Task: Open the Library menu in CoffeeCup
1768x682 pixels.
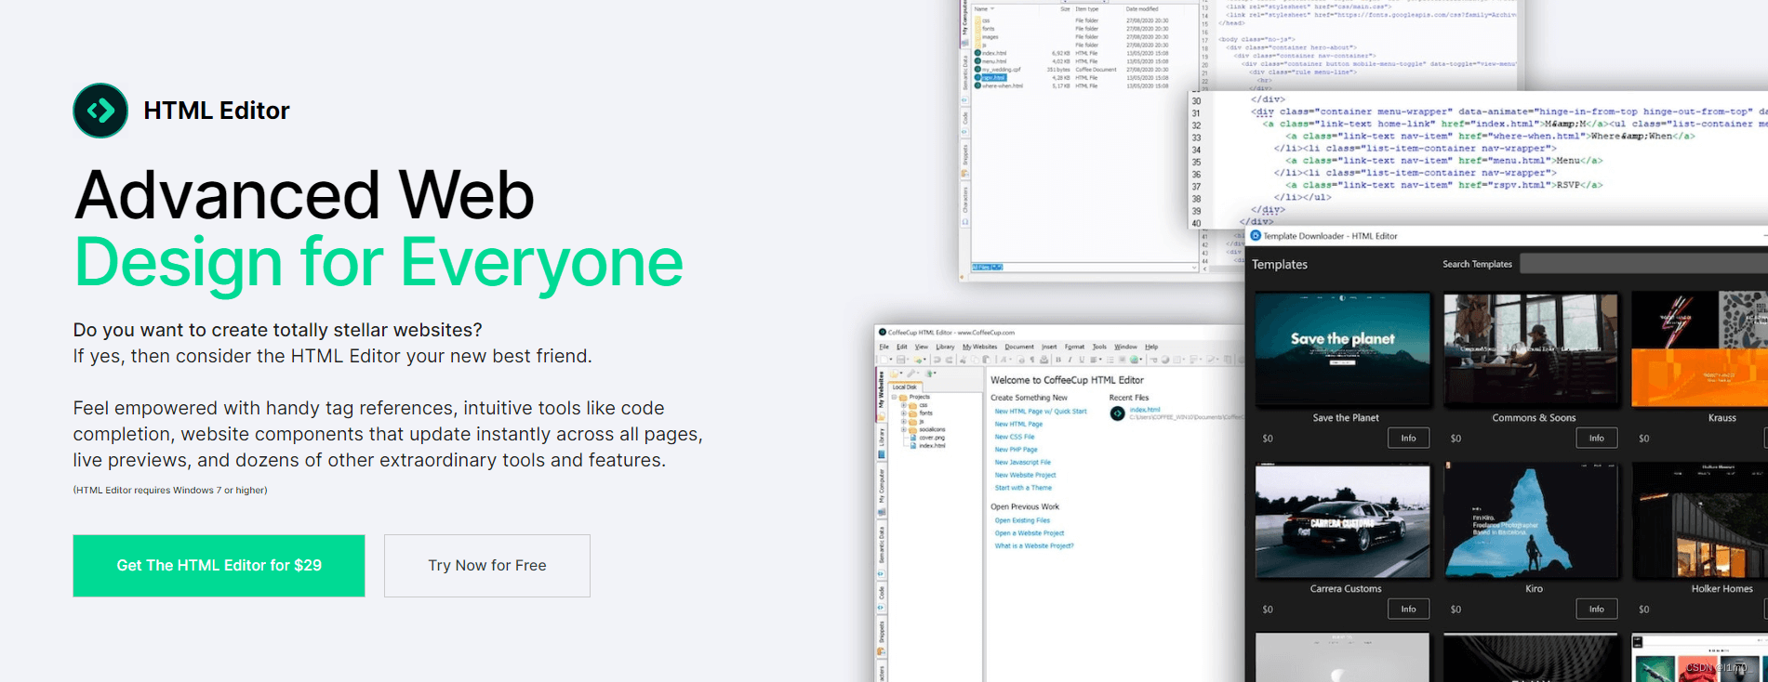Action: point(945,347)
